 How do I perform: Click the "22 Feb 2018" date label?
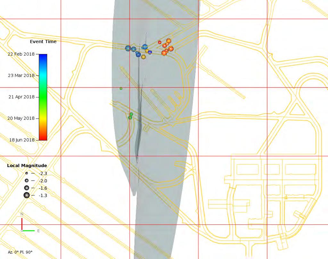pyautogui.click(x=21, y=54)
